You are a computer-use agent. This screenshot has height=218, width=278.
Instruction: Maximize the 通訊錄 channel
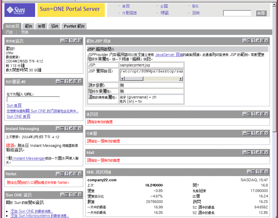tap(249, 114)
